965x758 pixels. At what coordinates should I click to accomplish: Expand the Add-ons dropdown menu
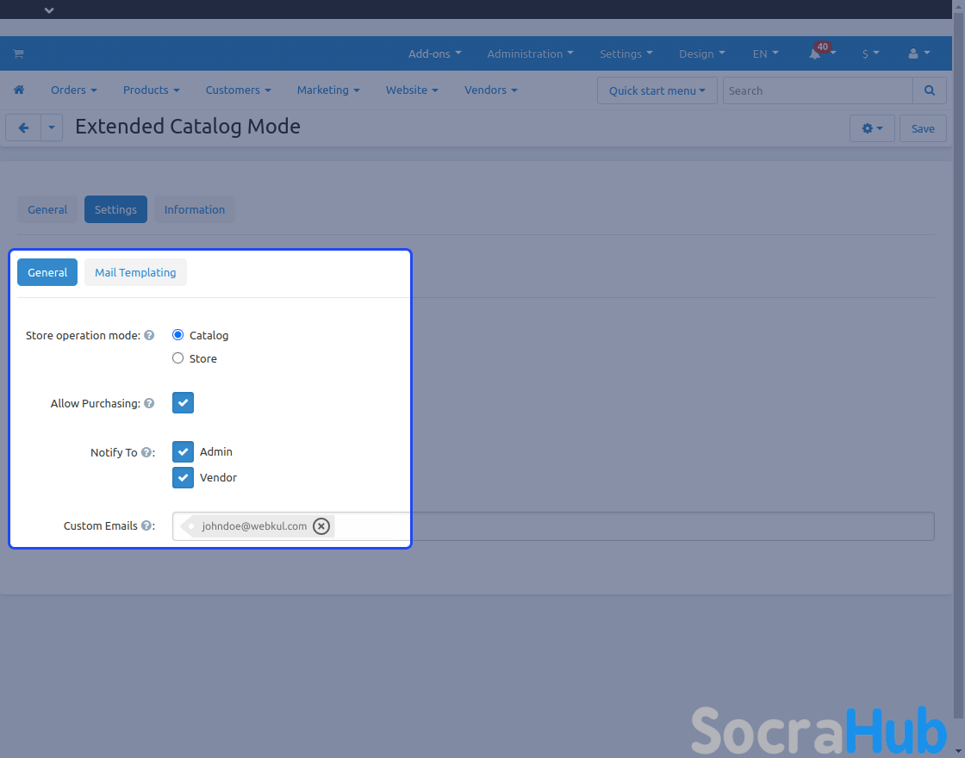coord(434,53)
